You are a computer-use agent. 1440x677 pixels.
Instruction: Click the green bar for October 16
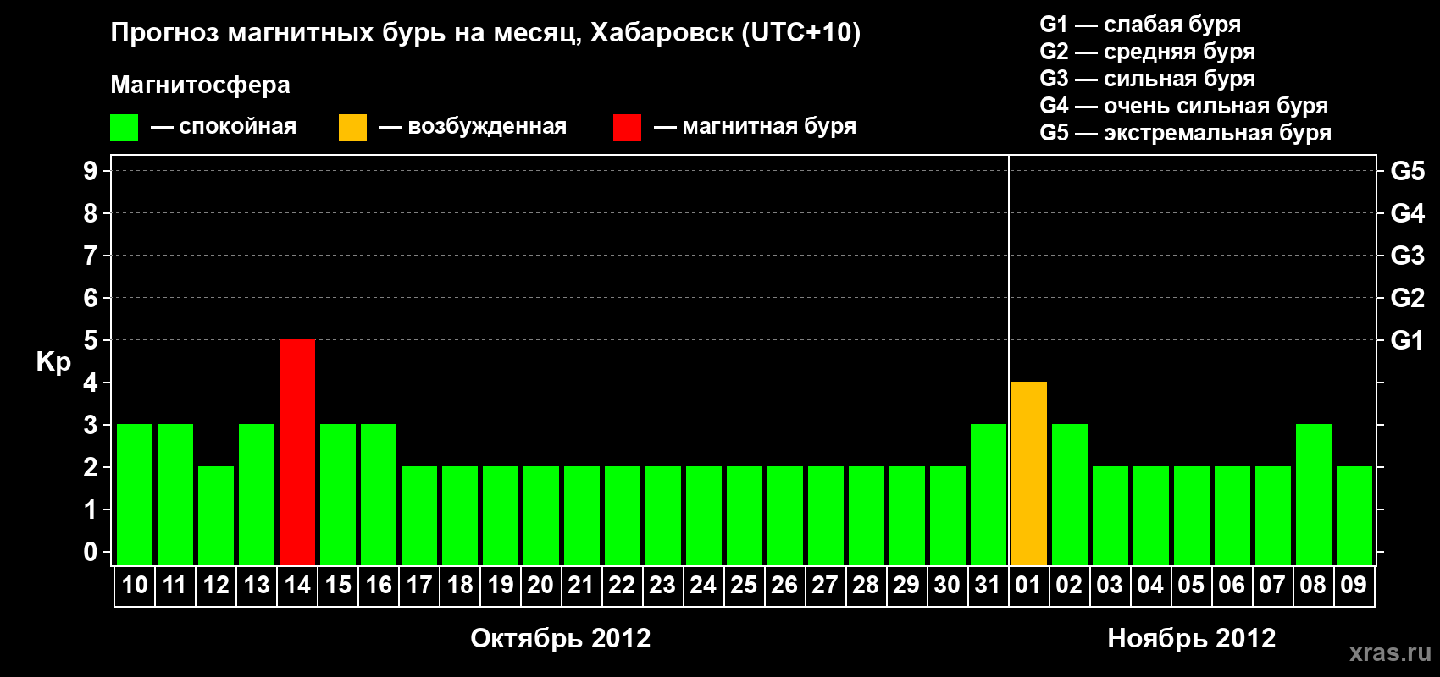379,494
